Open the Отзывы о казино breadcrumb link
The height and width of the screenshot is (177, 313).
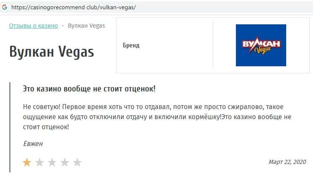click(x=34, y=26)
